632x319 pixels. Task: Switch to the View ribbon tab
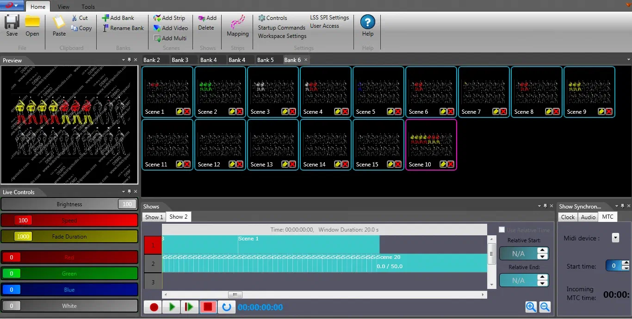[x=64, y=7]
